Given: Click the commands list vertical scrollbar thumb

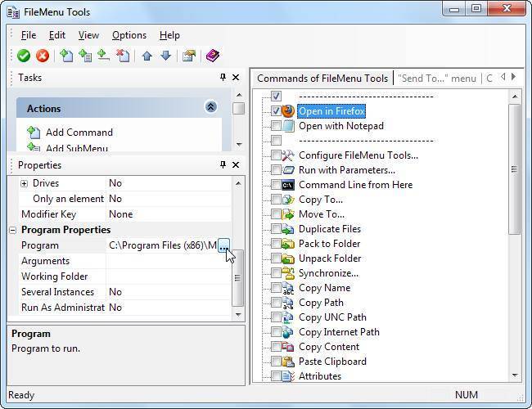Looking at the screenshot, I should 515,169.
